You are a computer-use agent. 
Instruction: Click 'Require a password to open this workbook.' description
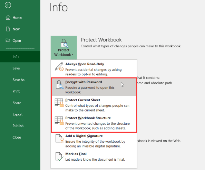pos(90,90)
